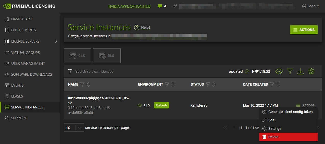This screenshot has width=325, height=144.
Task: Filter the NAME column
Action: pos(82,84)
